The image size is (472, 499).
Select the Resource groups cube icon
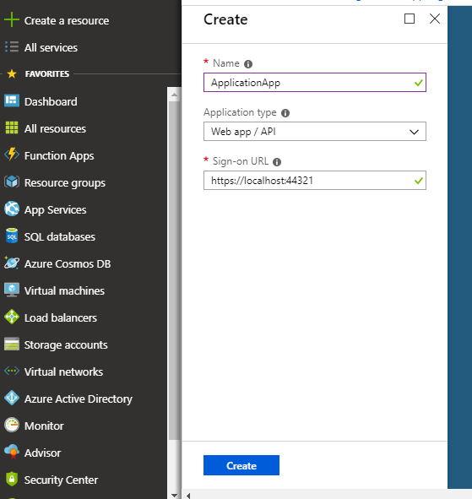(12, 182)
